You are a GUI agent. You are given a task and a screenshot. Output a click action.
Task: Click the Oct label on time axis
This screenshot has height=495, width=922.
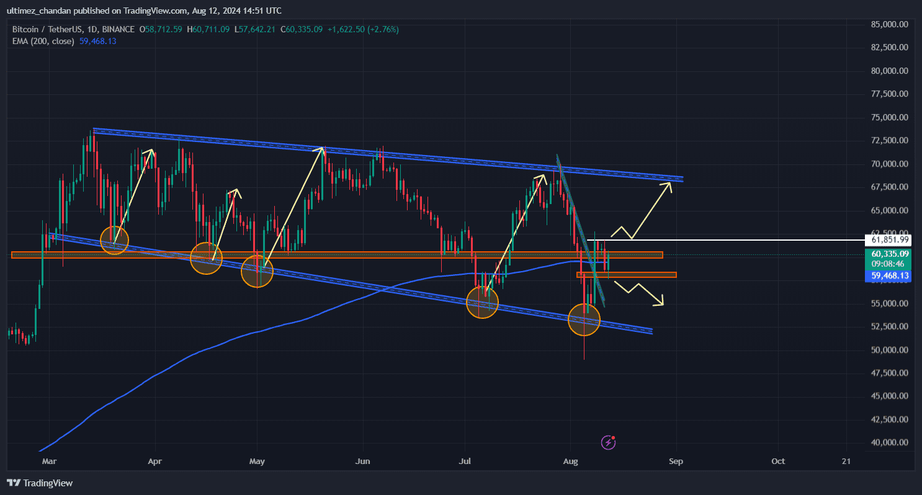[777, 462]
